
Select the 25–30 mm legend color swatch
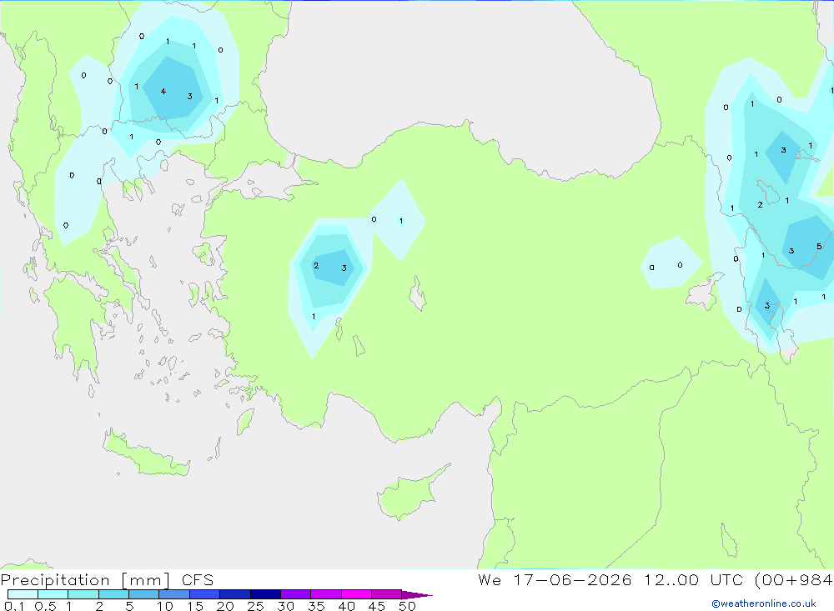(265, 594)
